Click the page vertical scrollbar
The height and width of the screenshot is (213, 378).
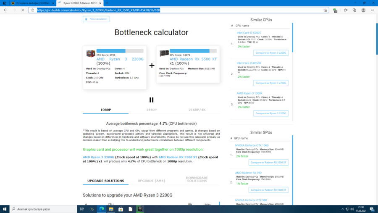click(377, 39)
